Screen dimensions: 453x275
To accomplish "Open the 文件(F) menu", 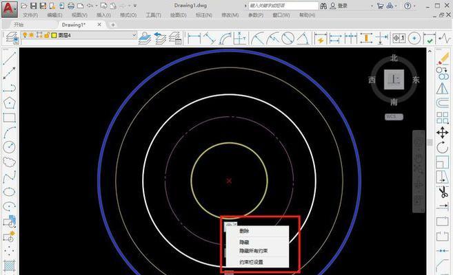I will click(30, 15).
